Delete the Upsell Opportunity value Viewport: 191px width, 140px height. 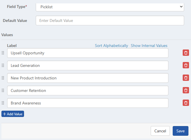tap(186, 53)
